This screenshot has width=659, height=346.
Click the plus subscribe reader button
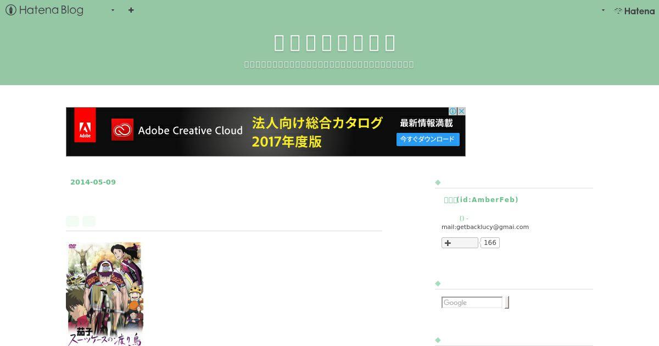460,243
